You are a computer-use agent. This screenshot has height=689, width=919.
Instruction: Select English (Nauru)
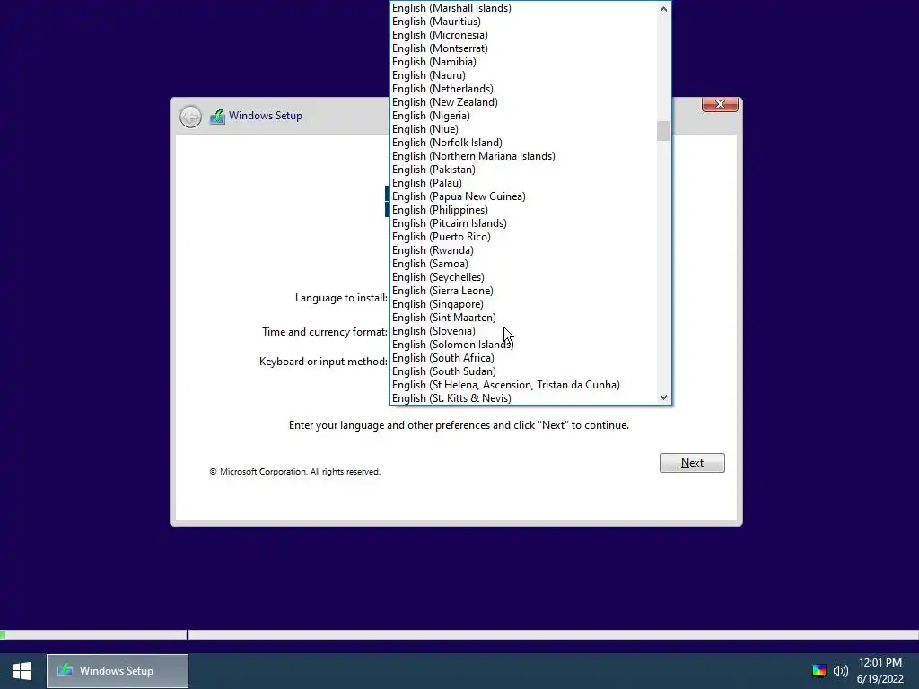523,75
